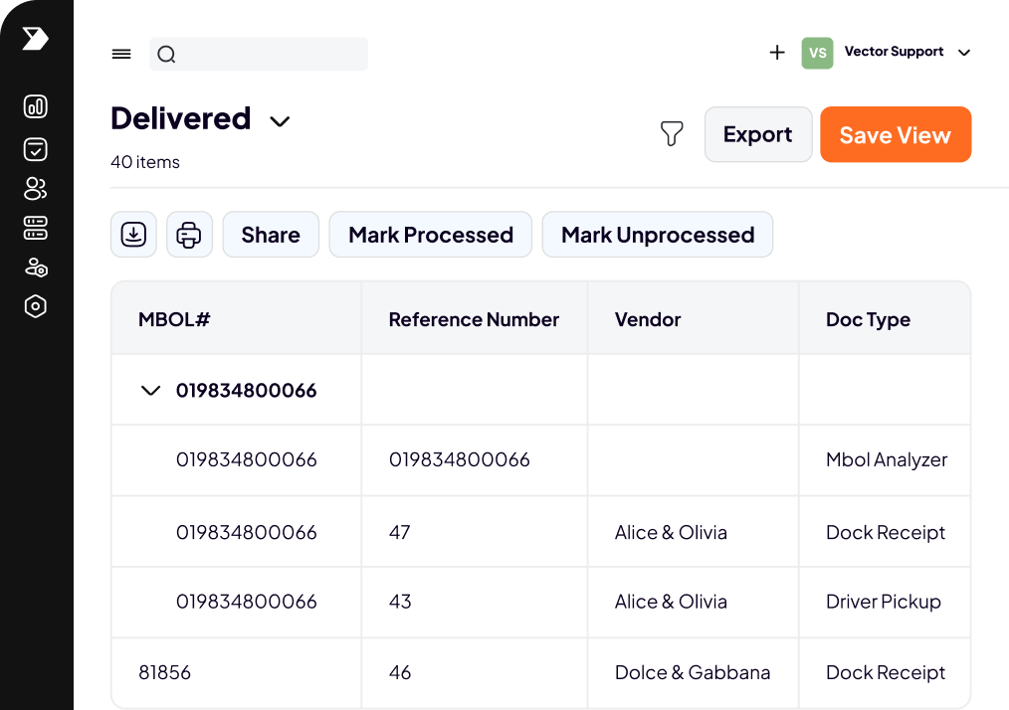Image resolution: width=1009 pixels, height=710 pixels.
Task: Click the plus icon in the header
Action: (x=777, y=53)
